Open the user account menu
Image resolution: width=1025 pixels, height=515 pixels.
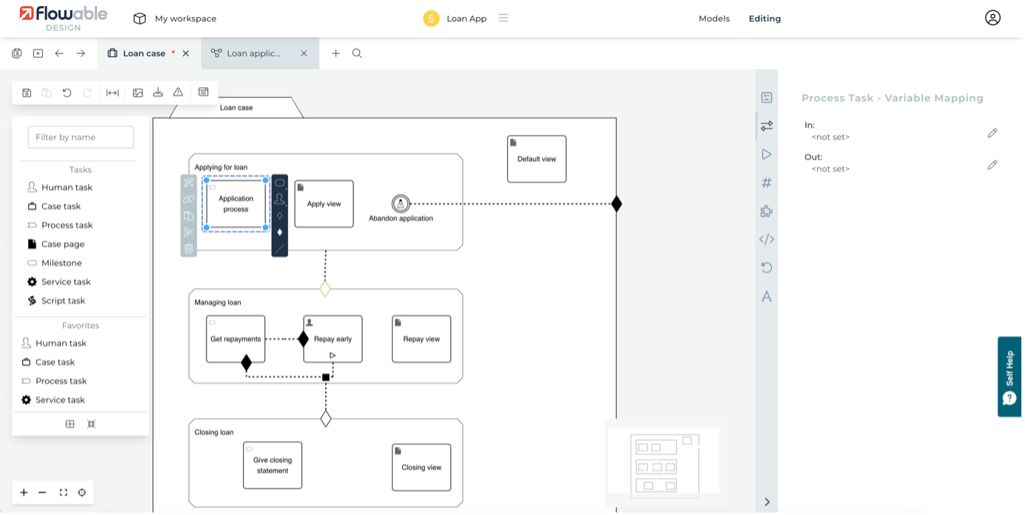(992, 18)
